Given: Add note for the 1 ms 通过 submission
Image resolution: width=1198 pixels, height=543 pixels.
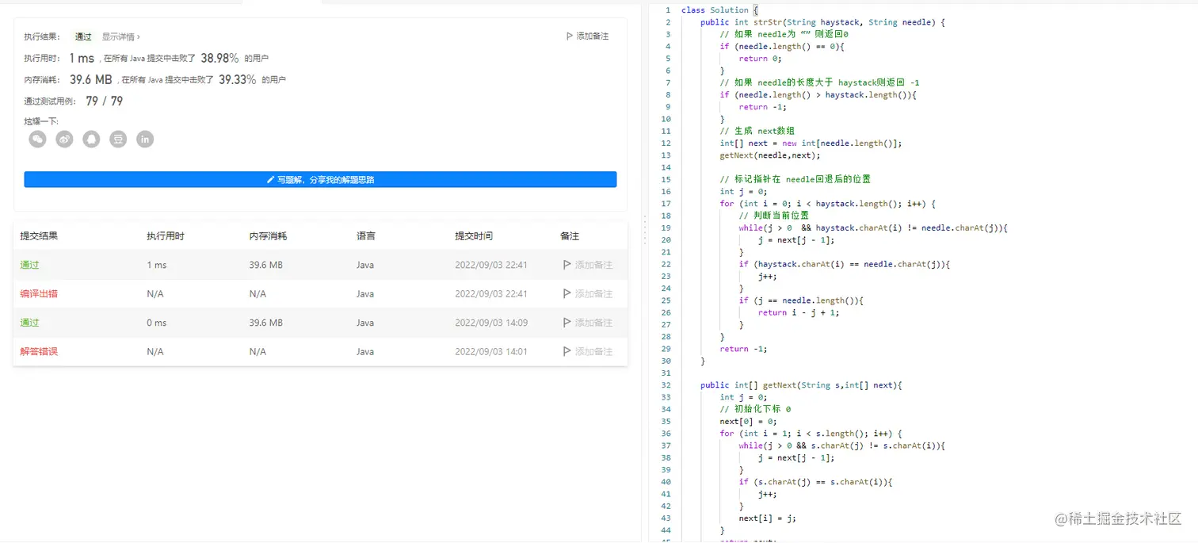Looking at the screenshot, I should (x=587, y=265).
